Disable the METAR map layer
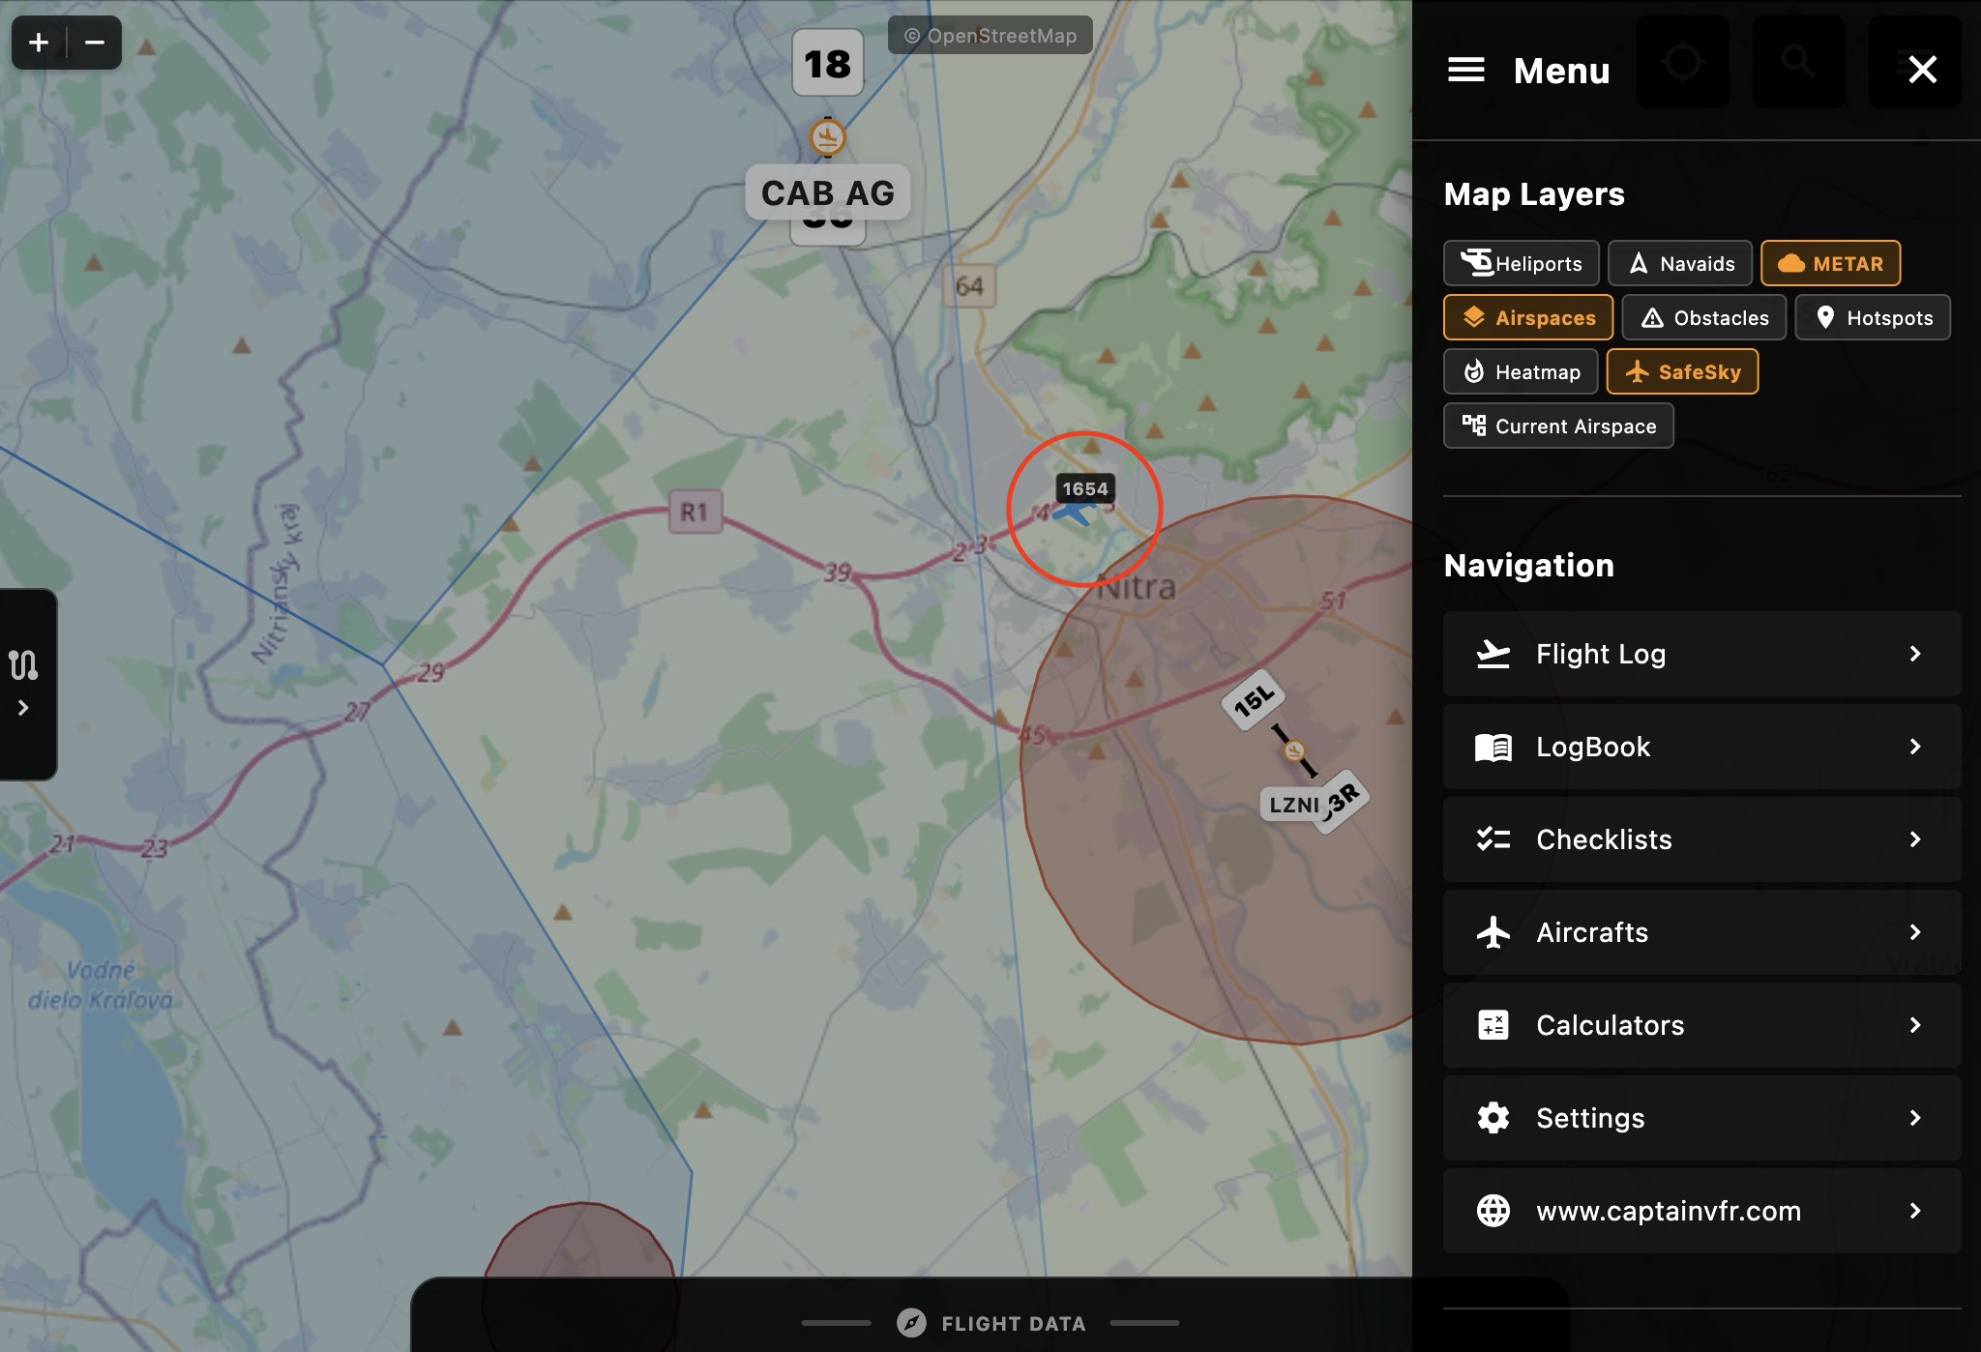Screen dimensions: 1981x1352 (x=1830, y=263)
